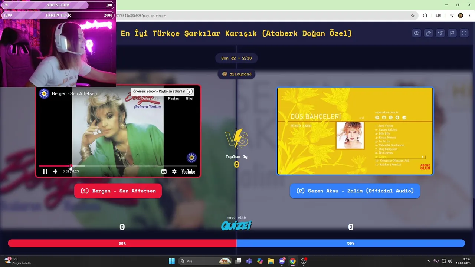The width and height of the screenshot is (475, 267).
Task: Open the Chrome extensions puzzle icon
Action: (x=425, y=16)
